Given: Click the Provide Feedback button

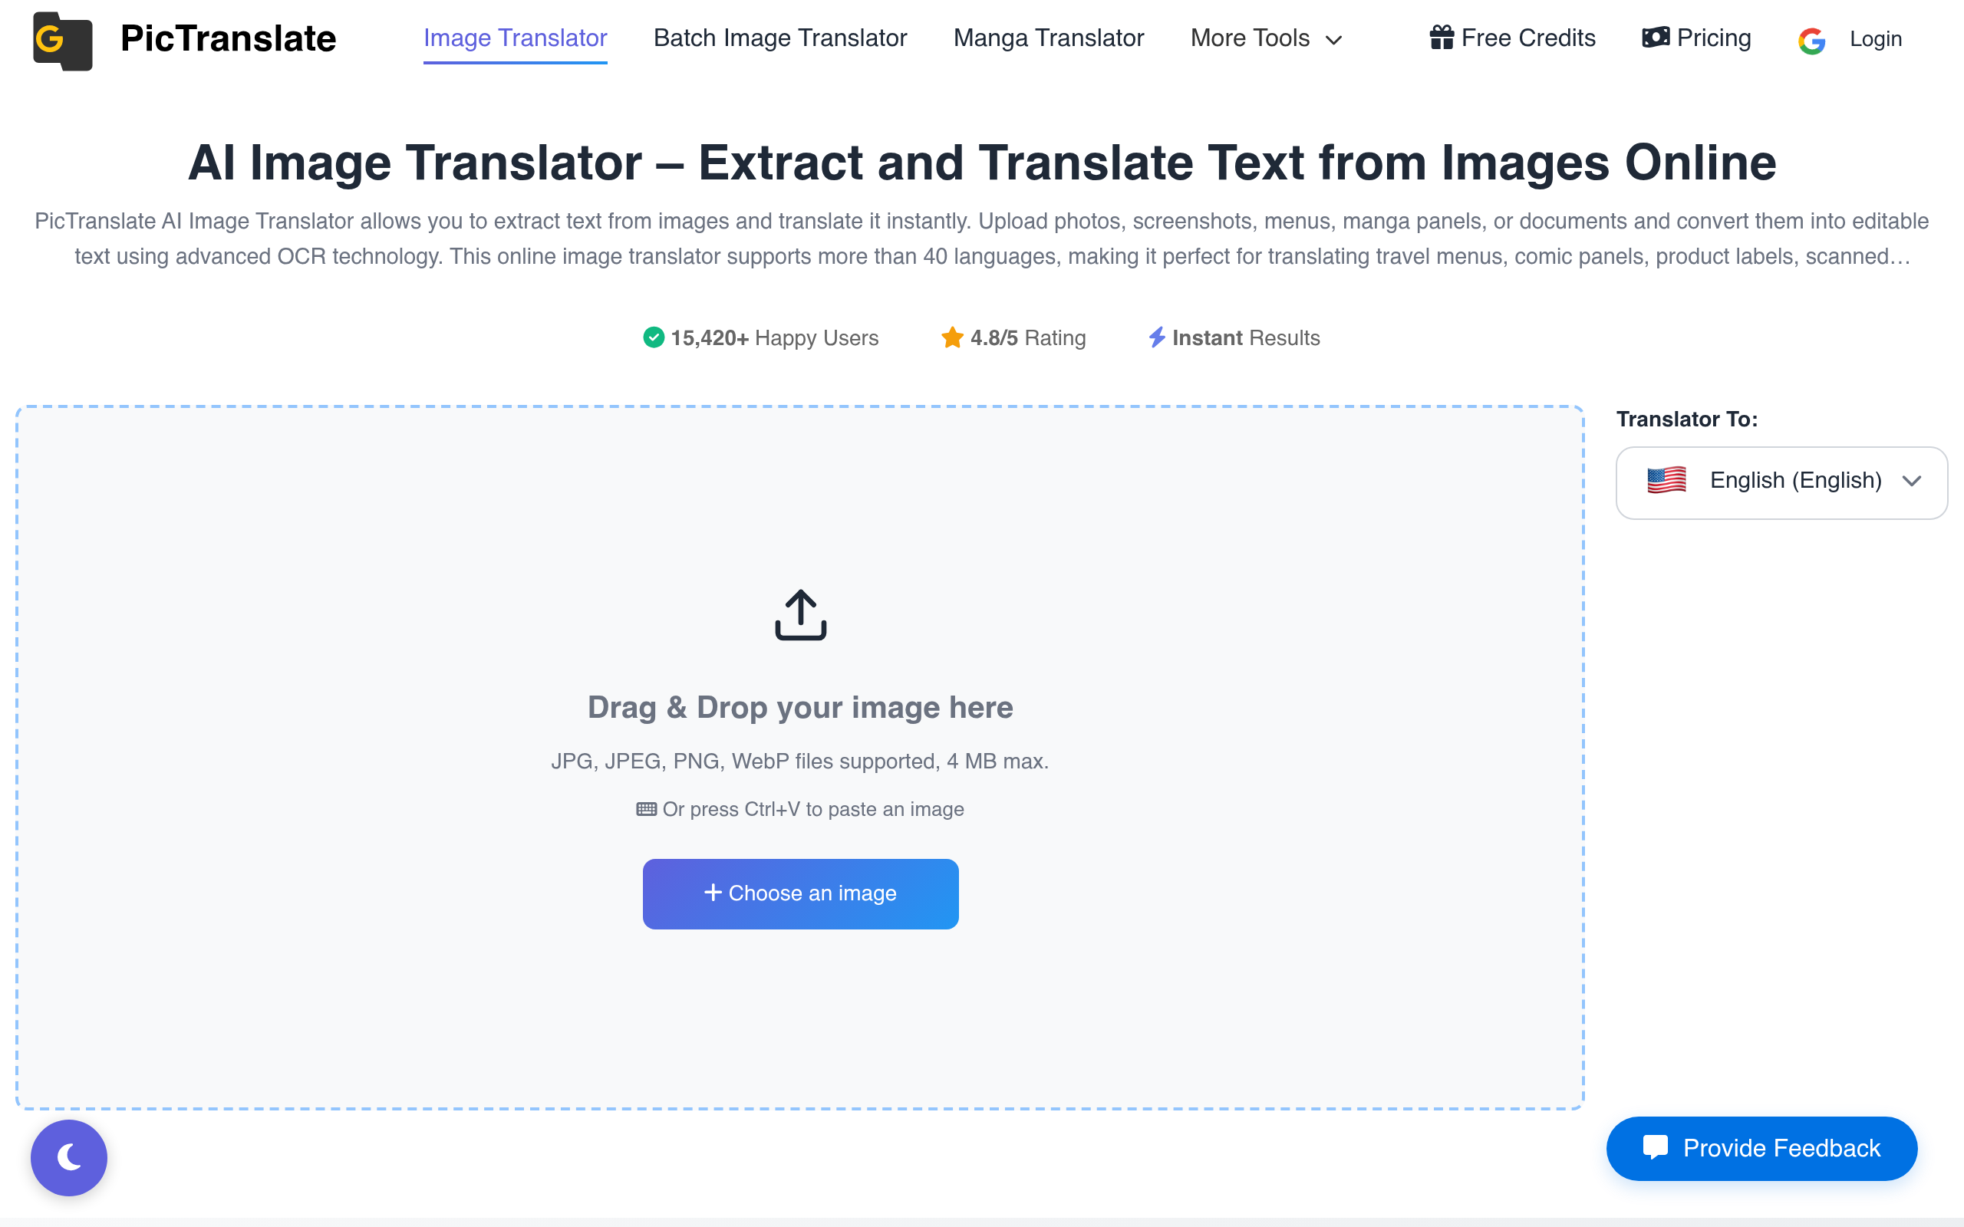Looking at the screenshot, I should pos(1761,1148).
